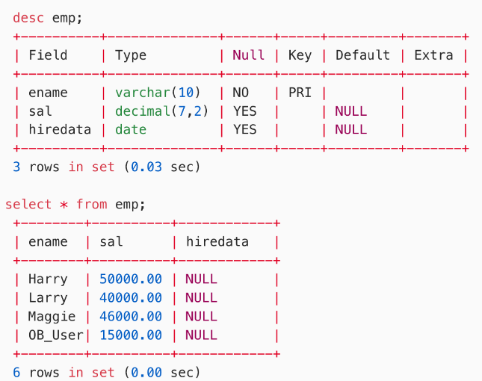Screen dimensions: 482x381
Task: Click '3 rows in set (0.03 sec)'
Action: (x=107, y=167)
